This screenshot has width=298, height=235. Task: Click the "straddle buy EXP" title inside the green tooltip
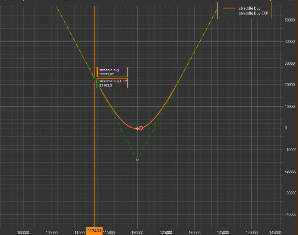[x=113, y=81]
